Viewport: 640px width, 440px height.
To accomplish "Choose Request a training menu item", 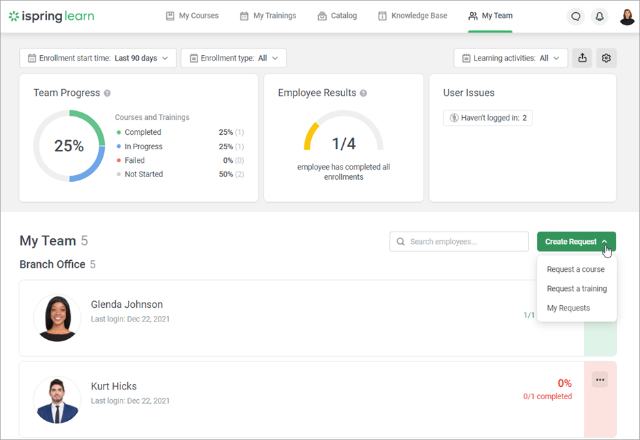I will coord(577,289).
